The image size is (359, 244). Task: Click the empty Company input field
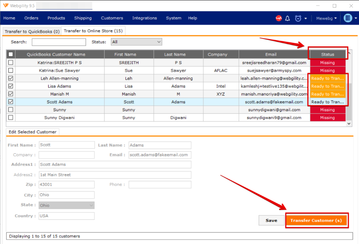(x=66, y=155)
